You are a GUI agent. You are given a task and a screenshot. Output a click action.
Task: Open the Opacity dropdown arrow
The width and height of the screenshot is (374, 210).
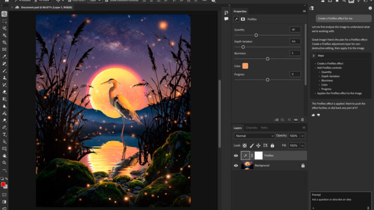click(302, 136)
